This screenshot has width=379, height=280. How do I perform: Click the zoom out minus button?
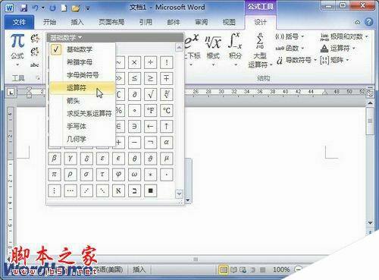pyautogui.click(x=298, y=269)
